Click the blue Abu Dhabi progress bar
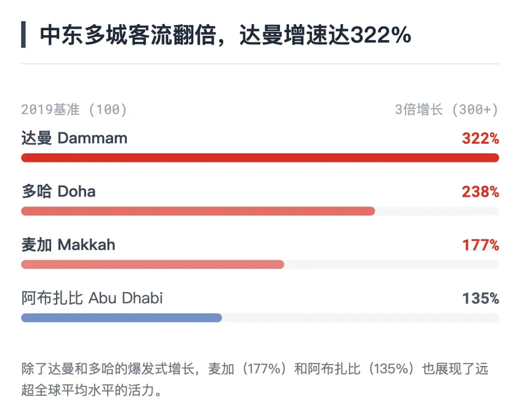Image resolution: width=521 pixels, height=420 pixels. (x=122, y=318)
